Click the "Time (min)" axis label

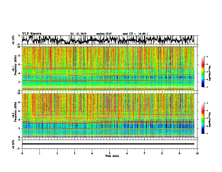coord(112,156)
